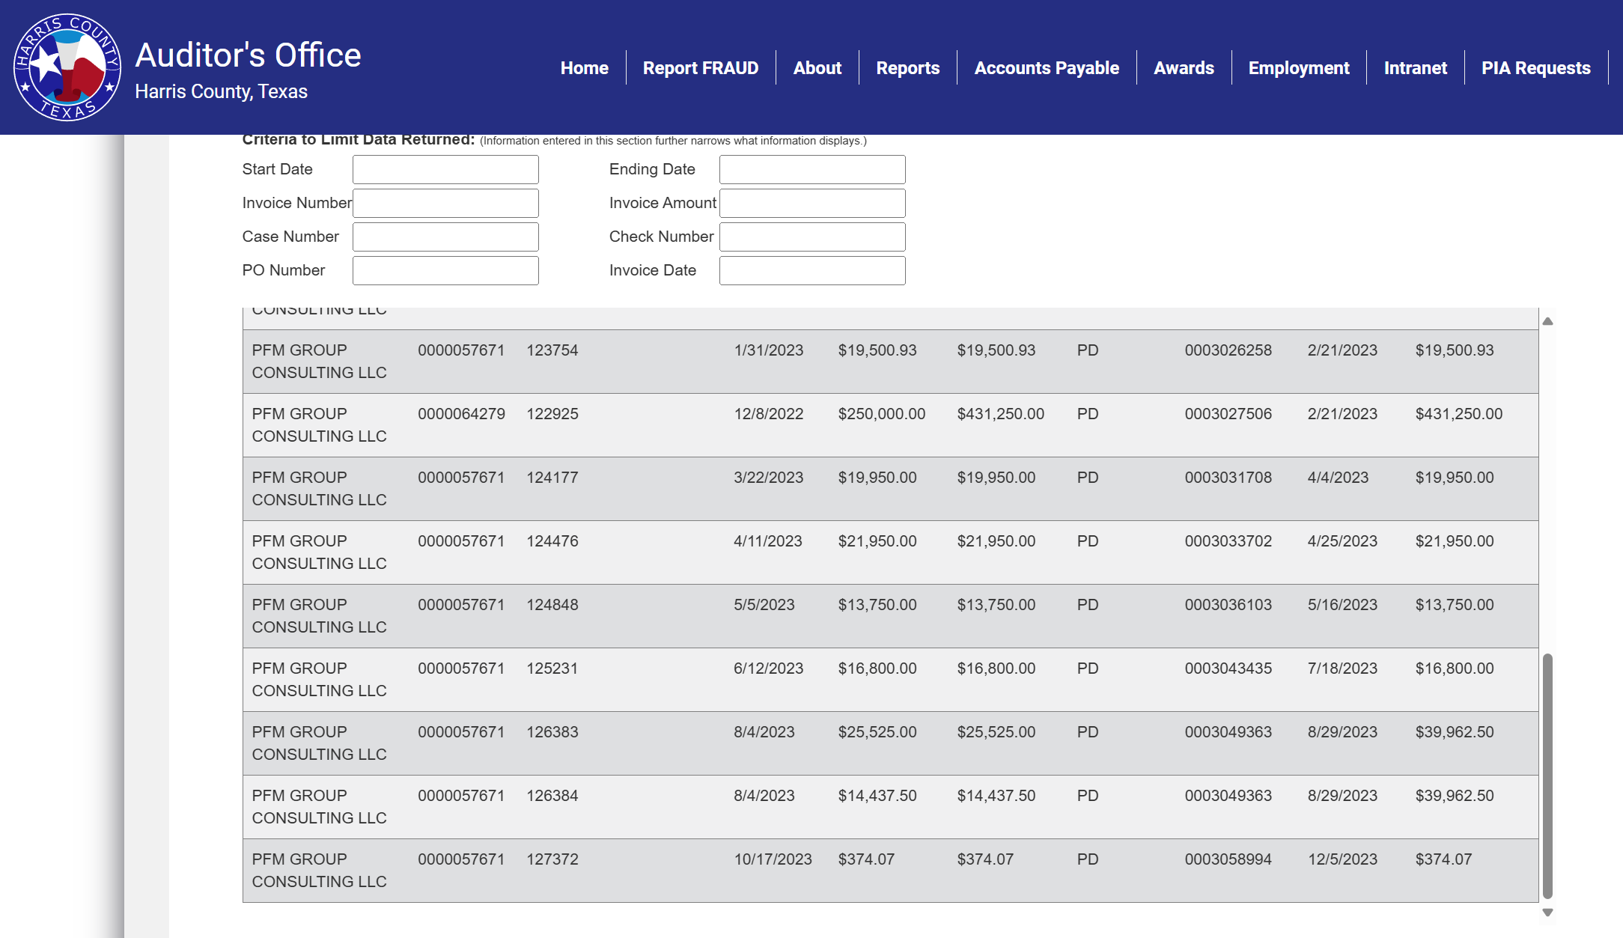The image size is (1623, 938).
Task: Select invoice number 123754 cell
Action: coord(552,350)
